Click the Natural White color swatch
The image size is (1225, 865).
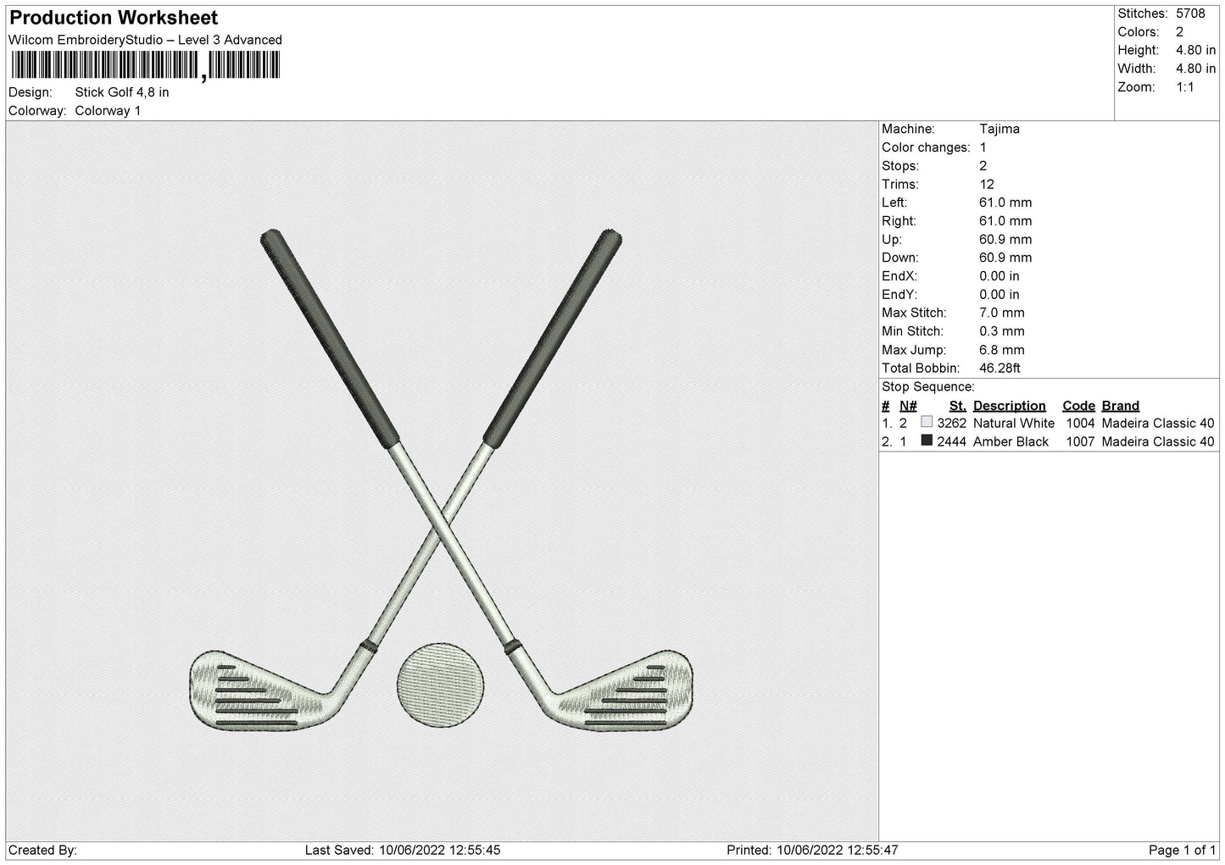[927, 422]
